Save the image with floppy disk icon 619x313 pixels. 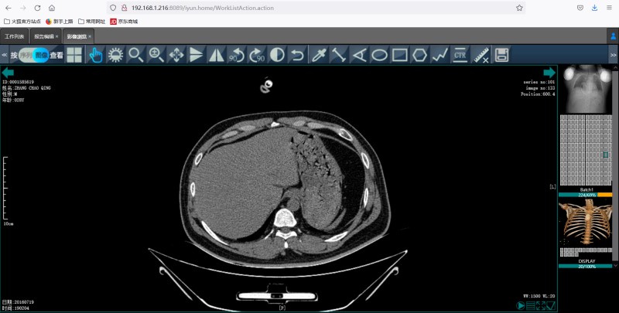(x=501, y=55)
